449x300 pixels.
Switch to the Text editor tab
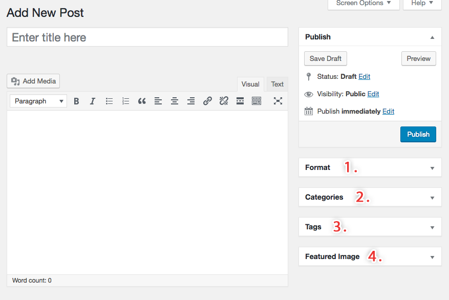tap(277, 84)
